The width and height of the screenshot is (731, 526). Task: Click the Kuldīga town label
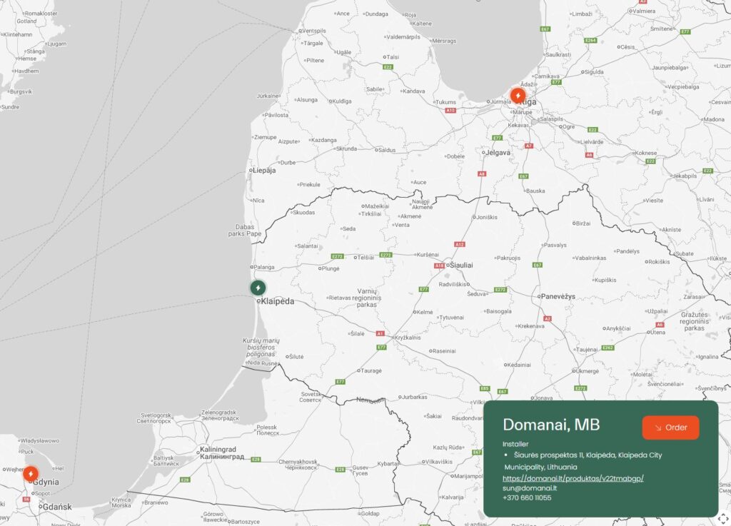tap(342, 101)
